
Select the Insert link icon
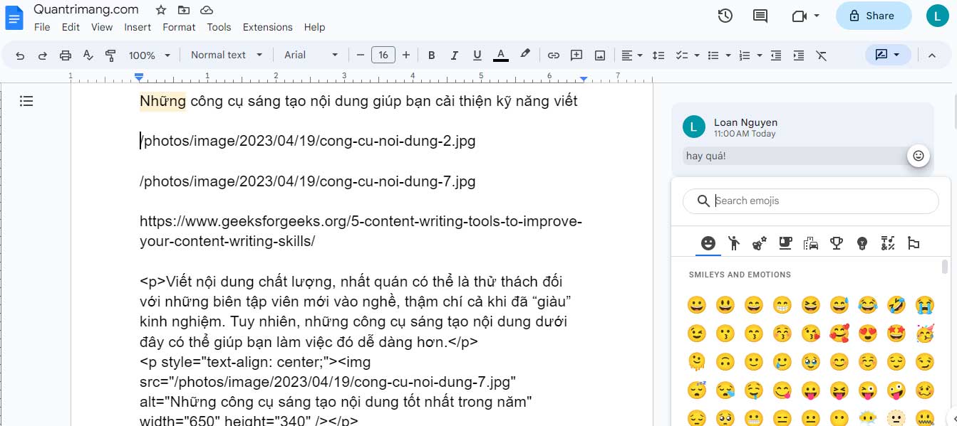click(554, 55)
